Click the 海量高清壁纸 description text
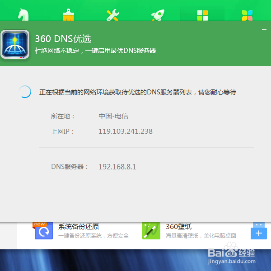Image resolution: width=271 pixels, height=271 pixels. [201, 236]
